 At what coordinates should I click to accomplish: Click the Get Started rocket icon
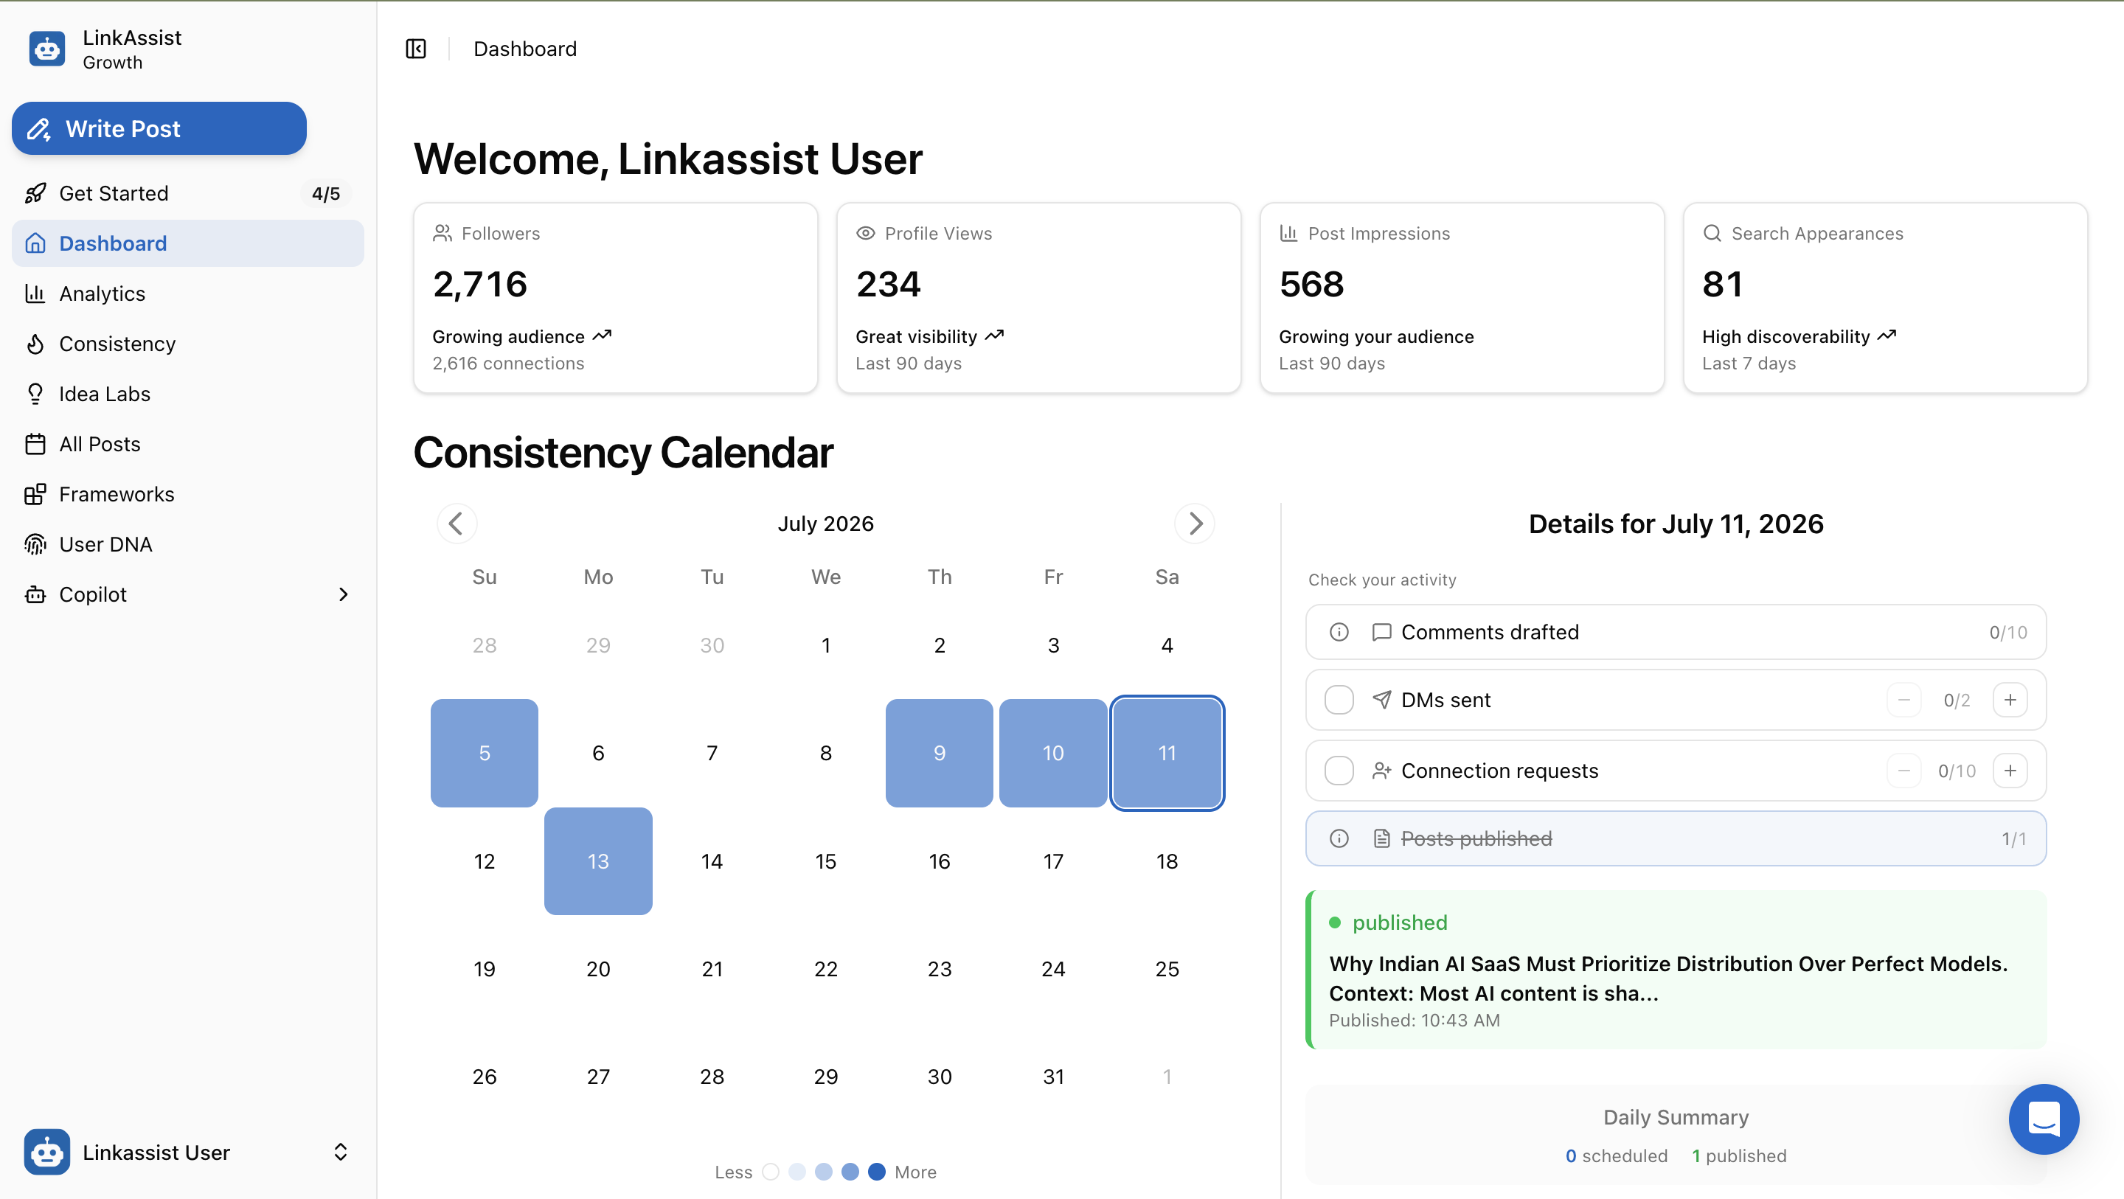click(35, 193)
